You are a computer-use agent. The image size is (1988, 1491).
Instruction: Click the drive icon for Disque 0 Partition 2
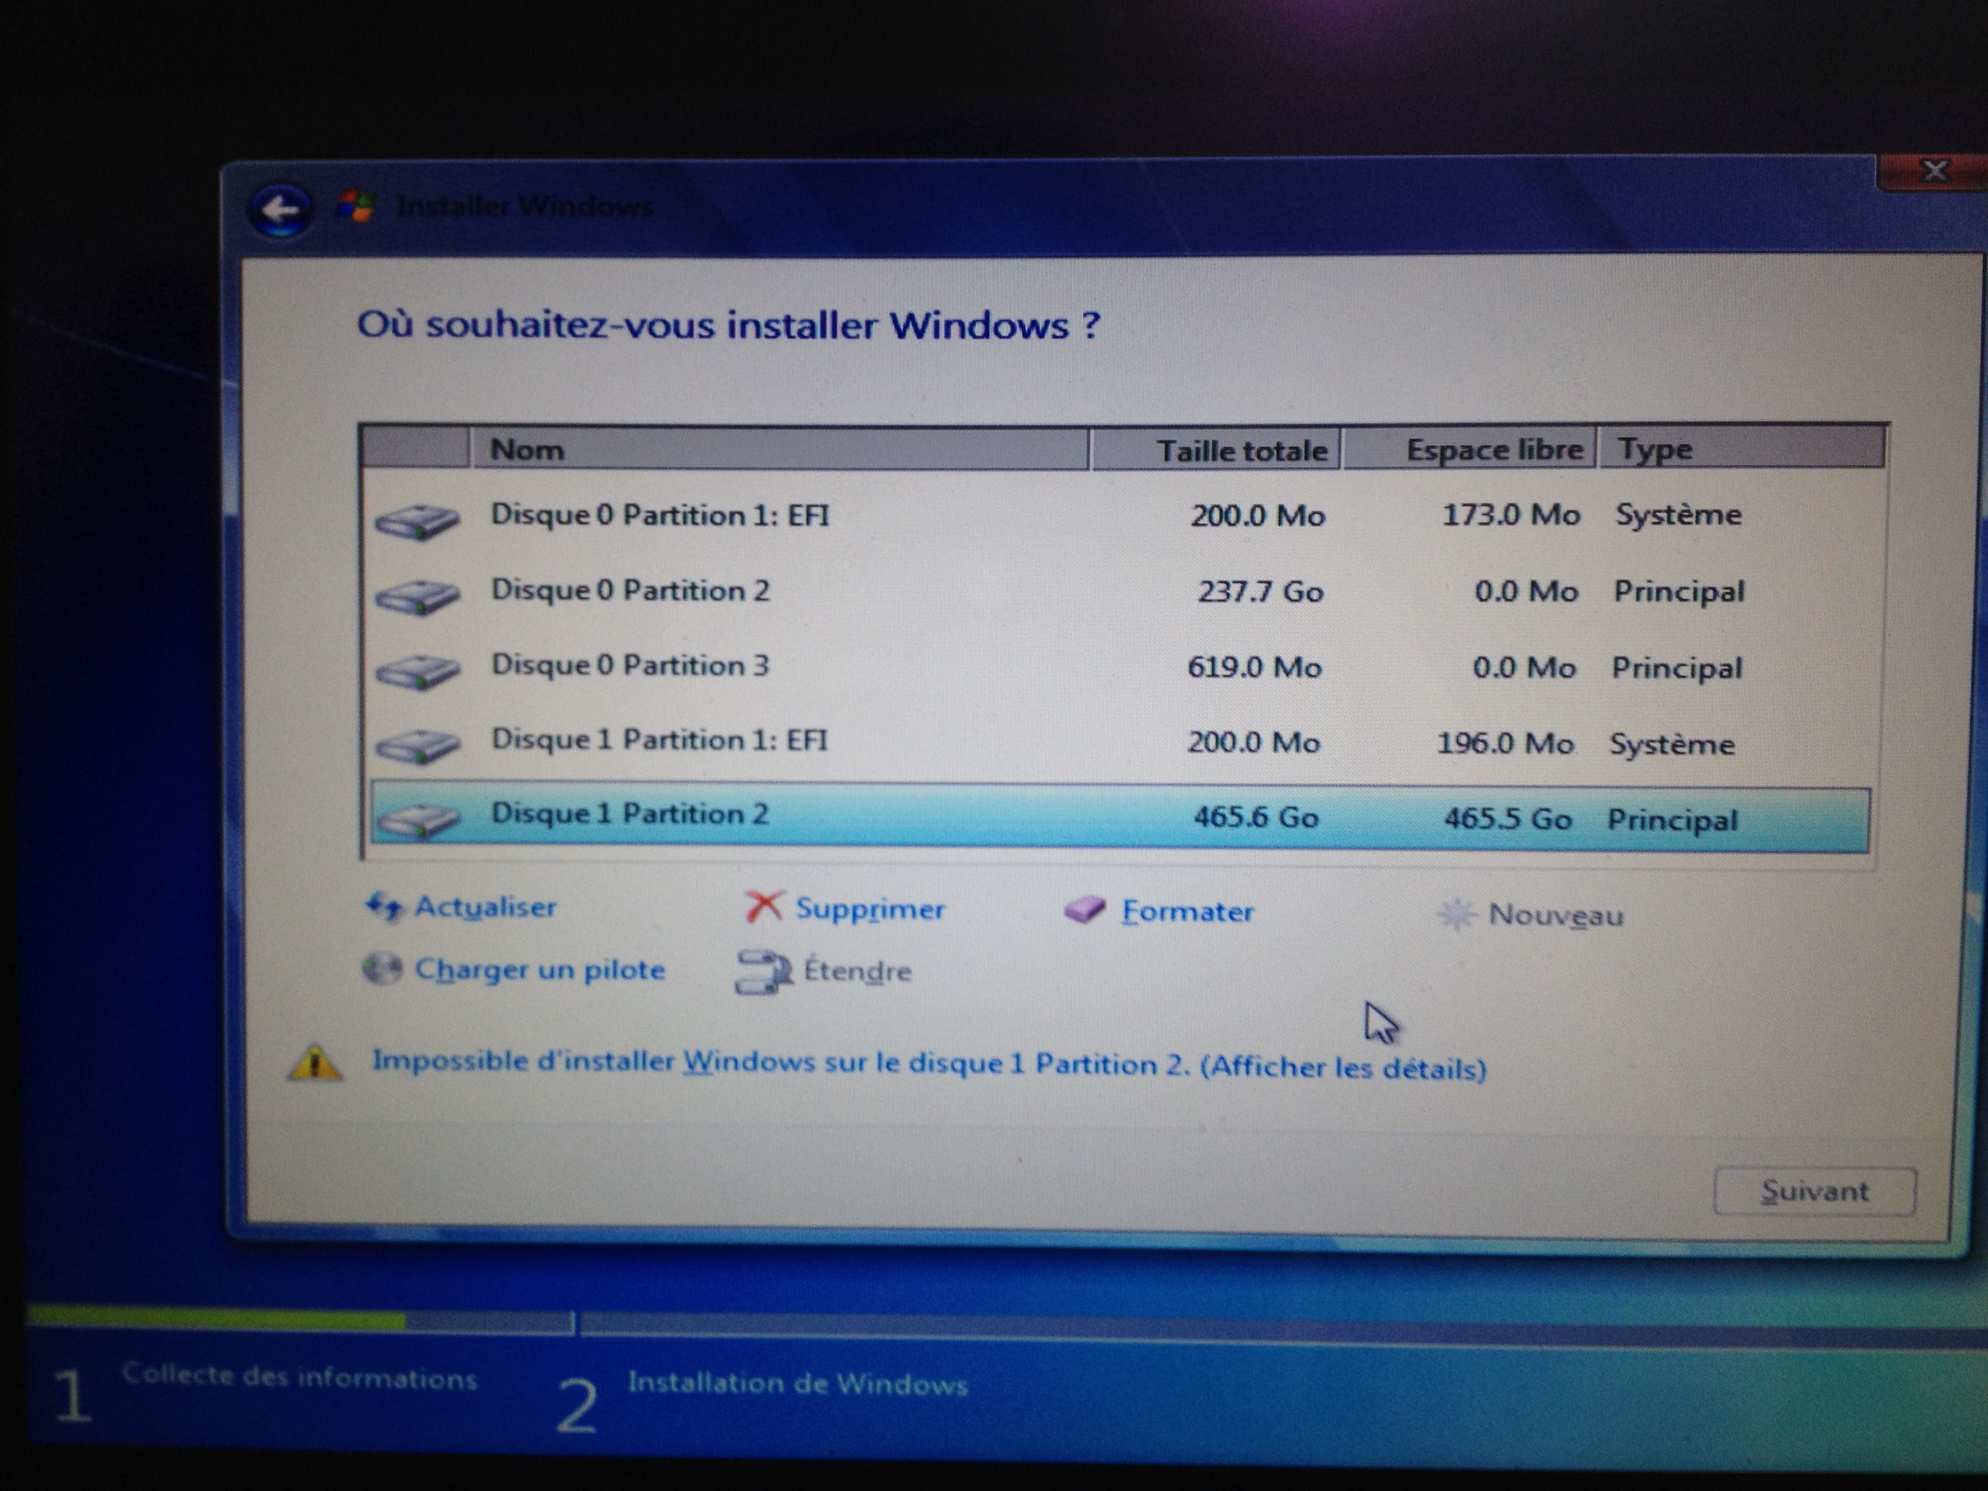417,596
